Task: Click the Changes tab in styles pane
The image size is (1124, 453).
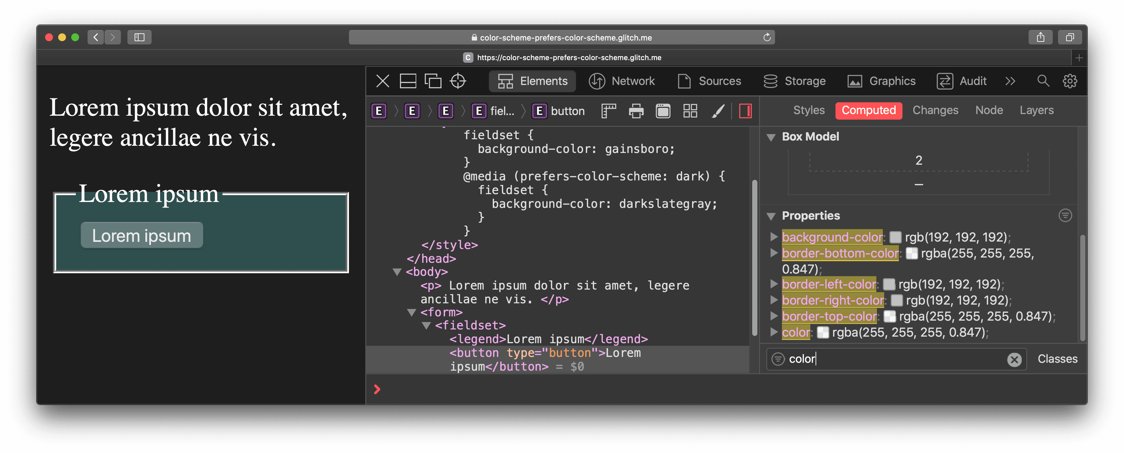Action: point(935,110)
